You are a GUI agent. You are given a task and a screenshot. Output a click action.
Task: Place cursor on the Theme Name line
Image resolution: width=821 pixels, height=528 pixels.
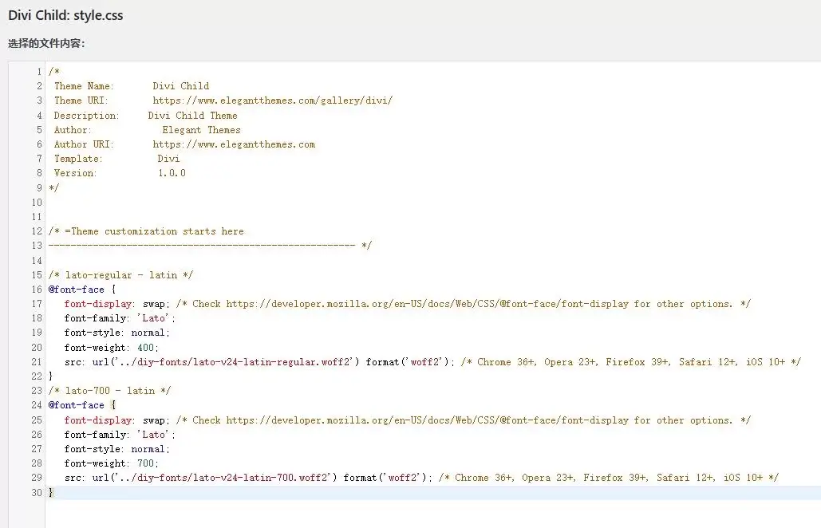point(131,86)
